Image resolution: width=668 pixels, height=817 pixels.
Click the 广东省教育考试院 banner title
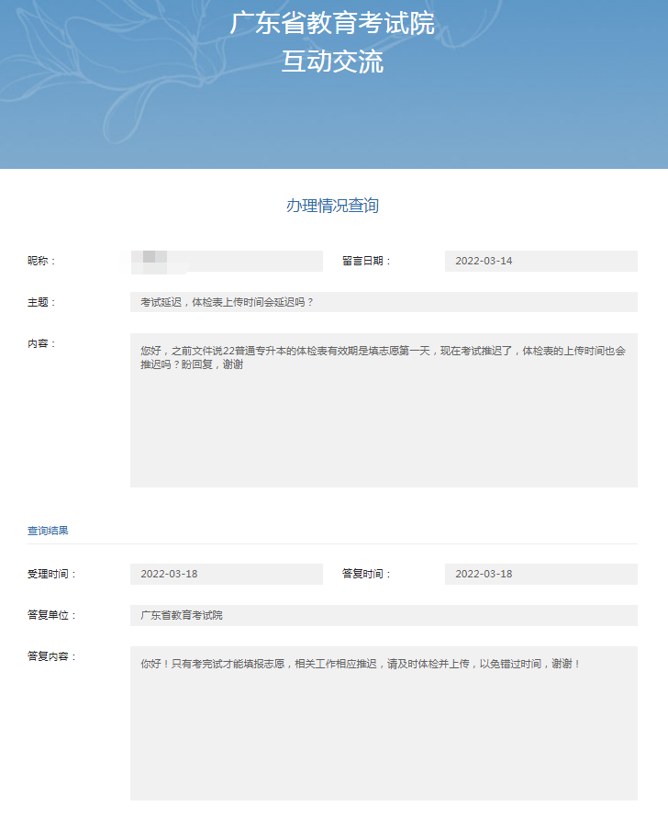point(332,24)
